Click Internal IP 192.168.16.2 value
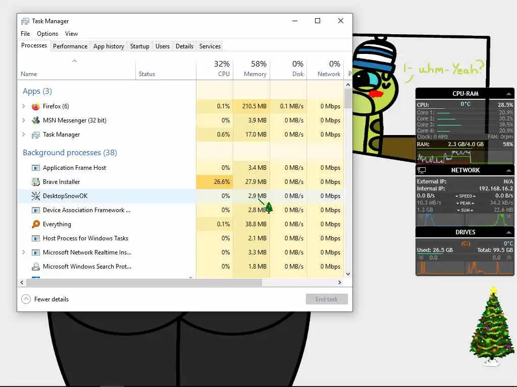This screenshot has width=517, height=387. pos(496,188)
